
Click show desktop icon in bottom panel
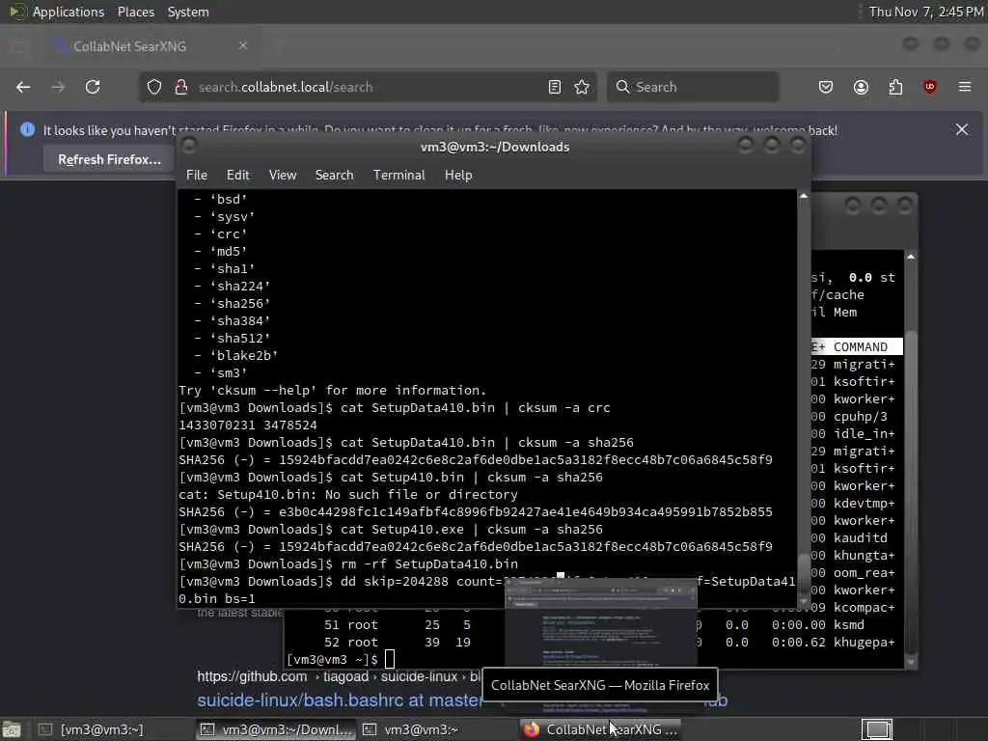tap(12, 729)
